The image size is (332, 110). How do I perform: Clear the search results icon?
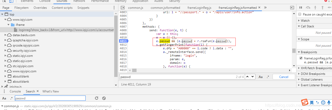coord(104,98)
